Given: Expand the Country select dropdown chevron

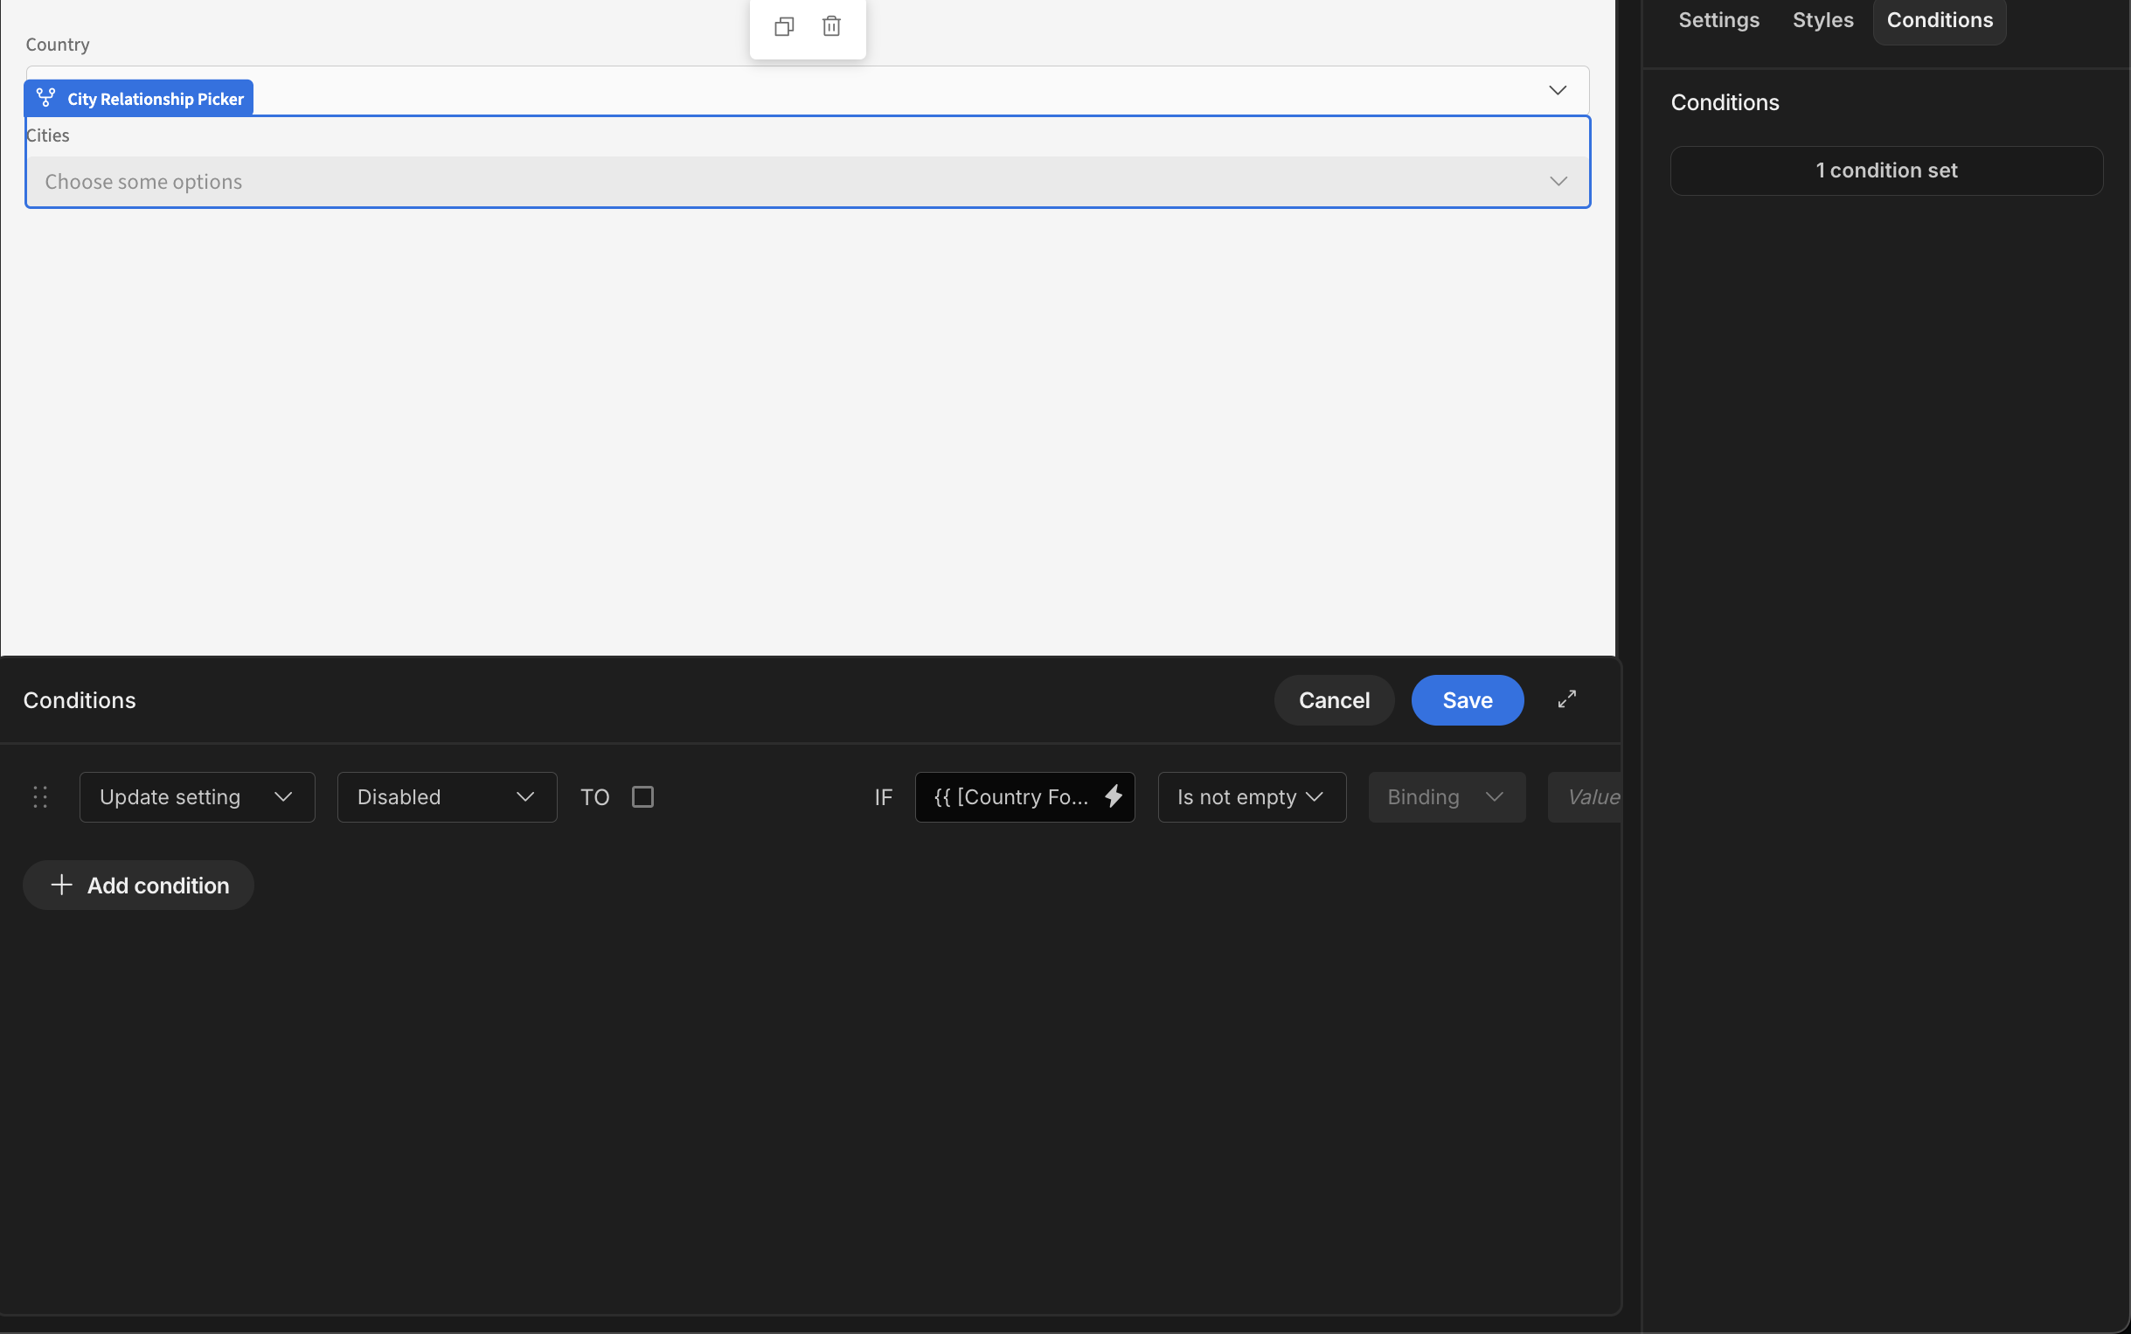Looking at the screenshot, I should tap(1558, 90).
